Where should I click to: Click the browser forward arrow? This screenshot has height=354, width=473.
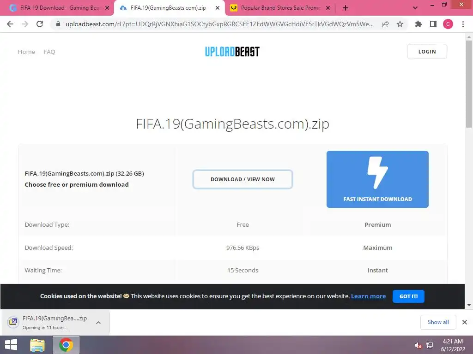coord(25,24)
